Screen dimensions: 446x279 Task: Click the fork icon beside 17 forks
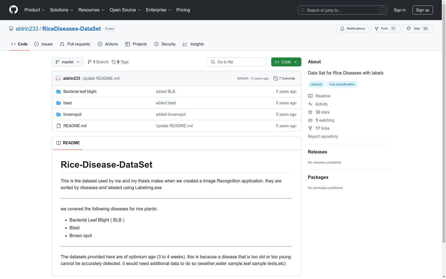coord(310,128)
